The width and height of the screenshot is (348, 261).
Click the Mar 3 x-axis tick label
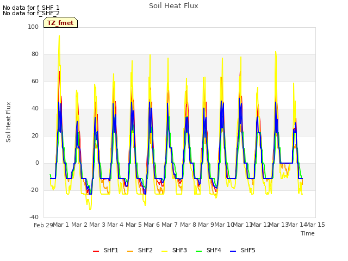click(x=97, y=225)
